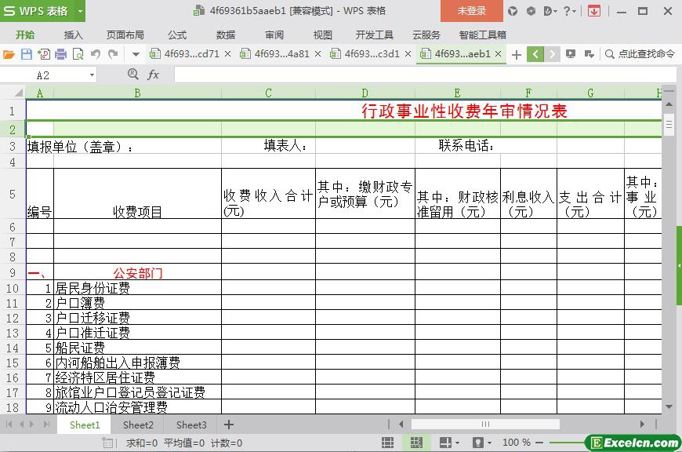Click the Print Preview icon
The width and height of the screenshot is (682, 452).
pyautogui.click(x=78, y=54)
